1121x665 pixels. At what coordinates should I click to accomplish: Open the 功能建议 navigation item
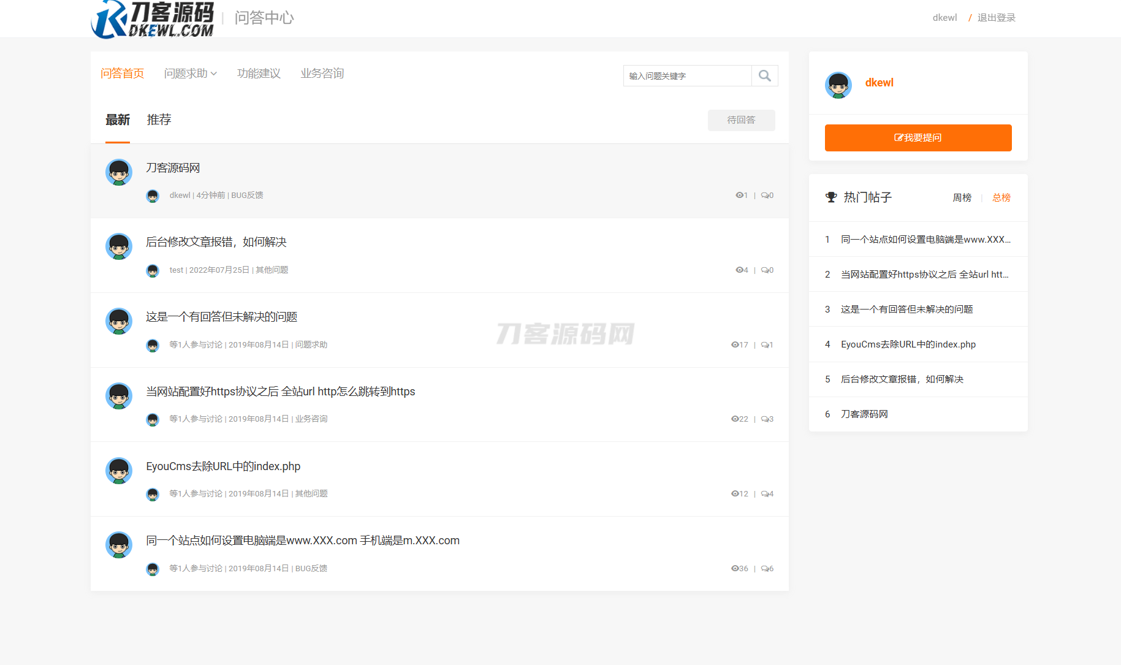point(259,74)
